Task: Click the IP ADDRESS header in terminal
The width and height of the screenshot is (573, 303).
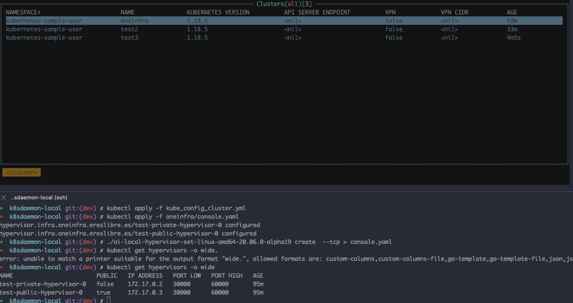Action: (145, 276)
